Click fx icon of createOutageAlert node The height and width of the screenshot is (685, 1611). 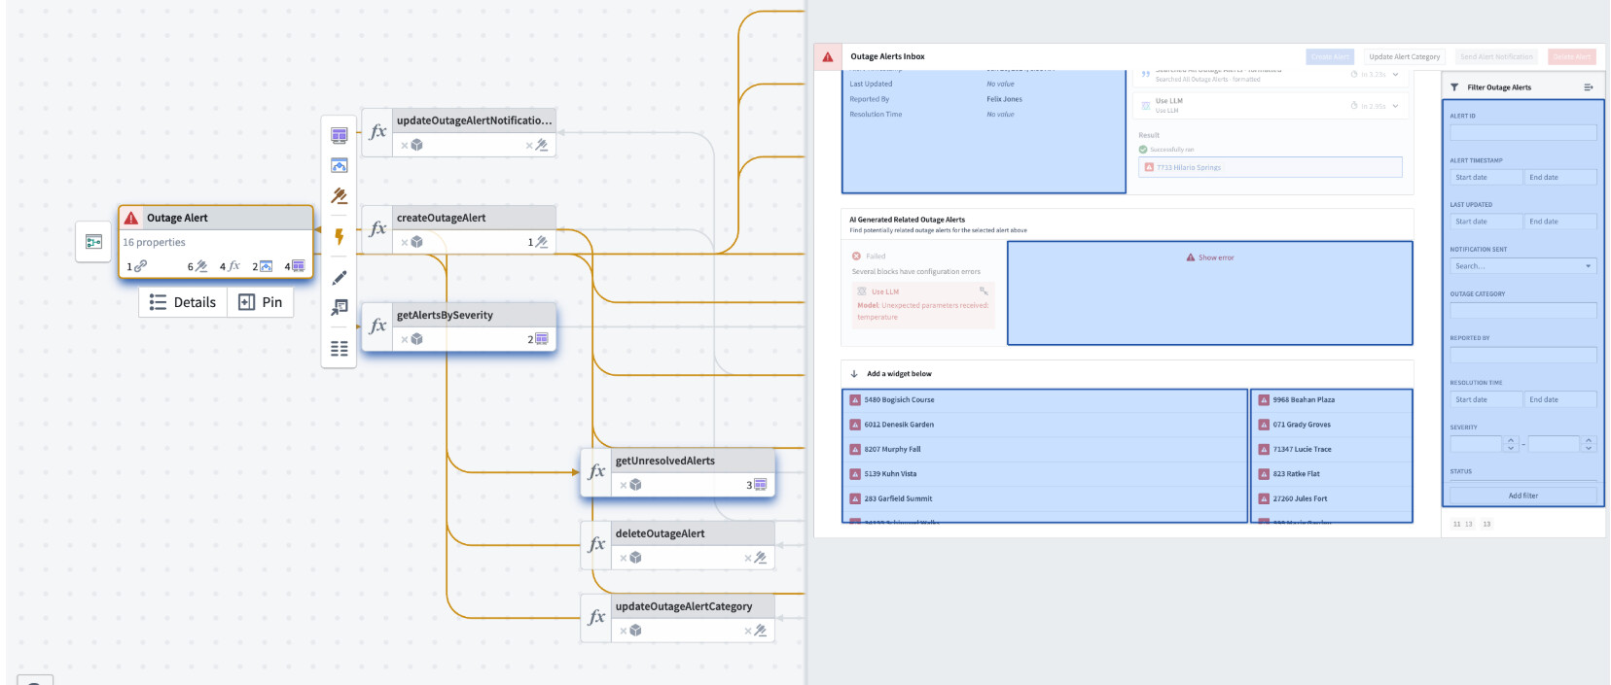(x=377, y=229)
